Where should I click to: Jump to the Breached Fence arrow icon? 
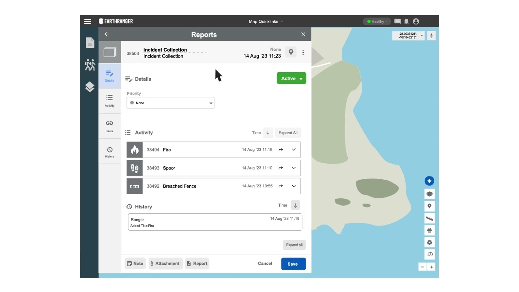281,186
